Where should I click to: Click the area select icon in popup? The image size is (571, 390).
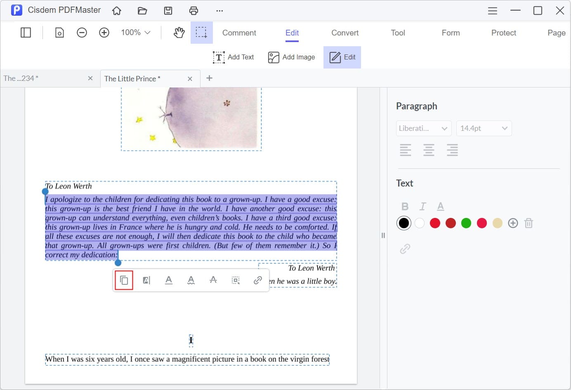tap(236, 280)
